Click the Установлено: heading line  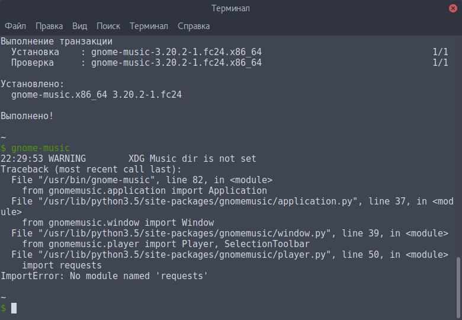click(33, 84)
